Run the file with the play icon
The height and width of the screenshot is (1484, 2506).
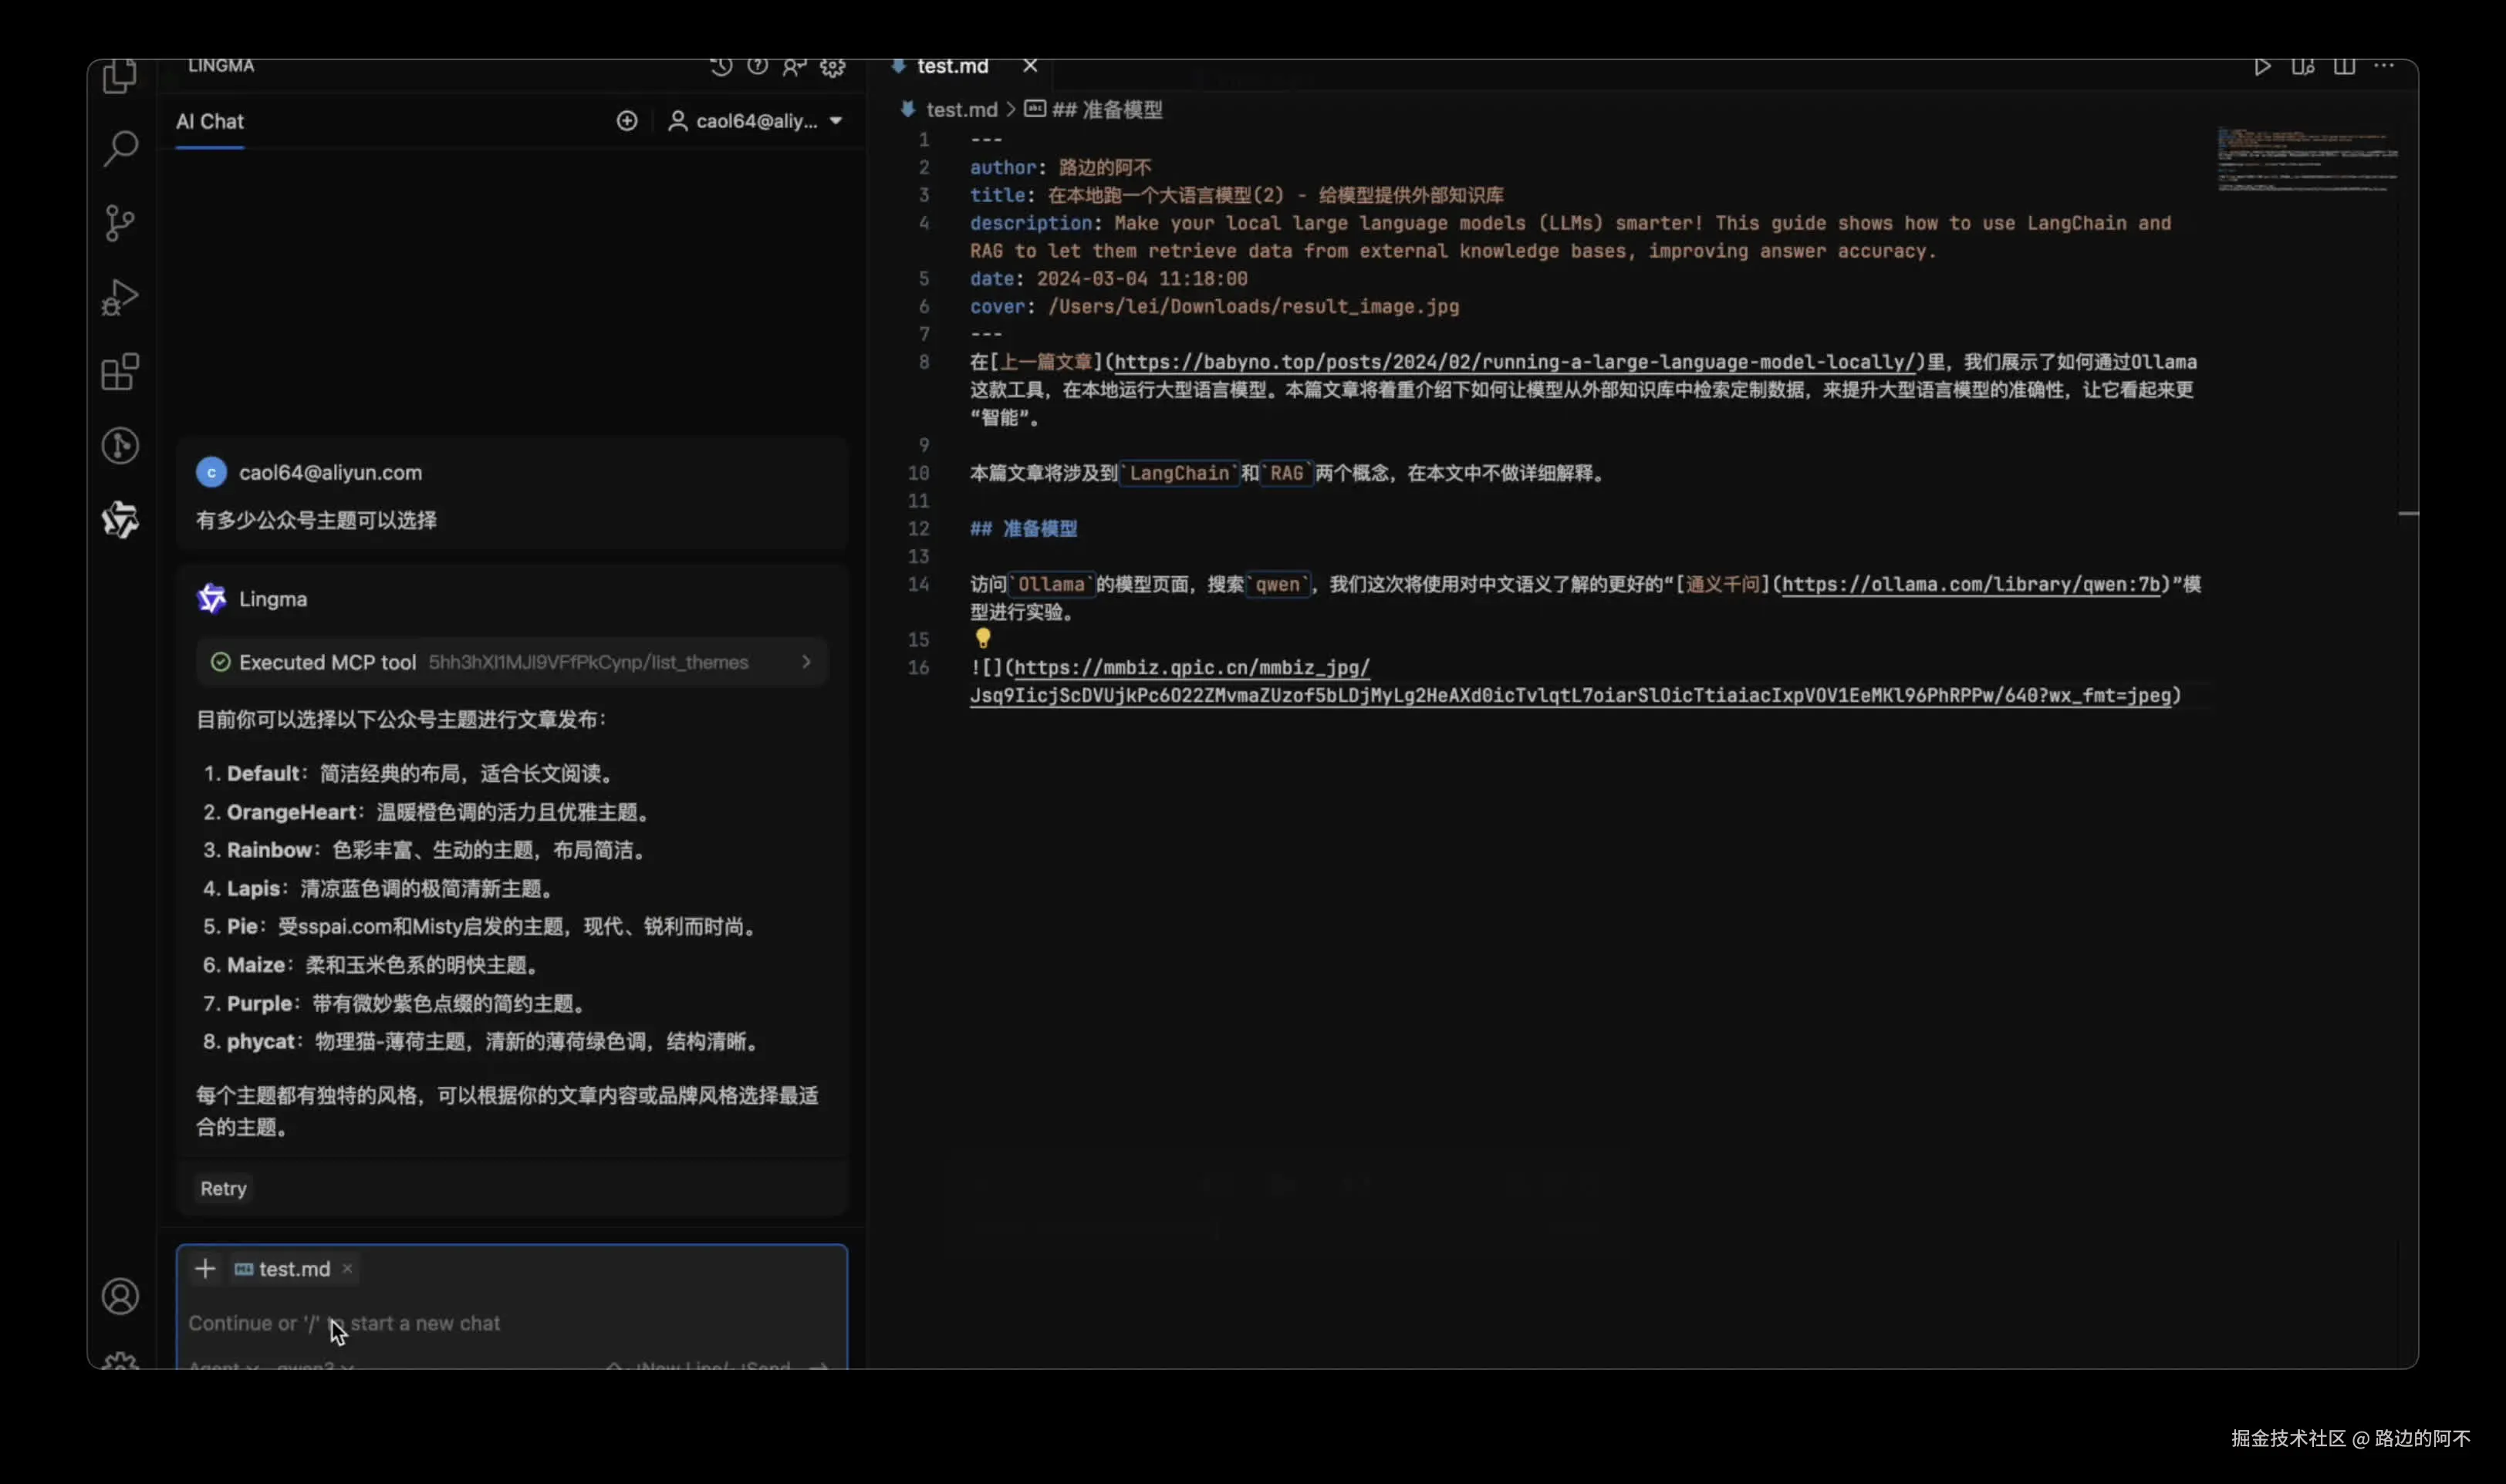2262,66
